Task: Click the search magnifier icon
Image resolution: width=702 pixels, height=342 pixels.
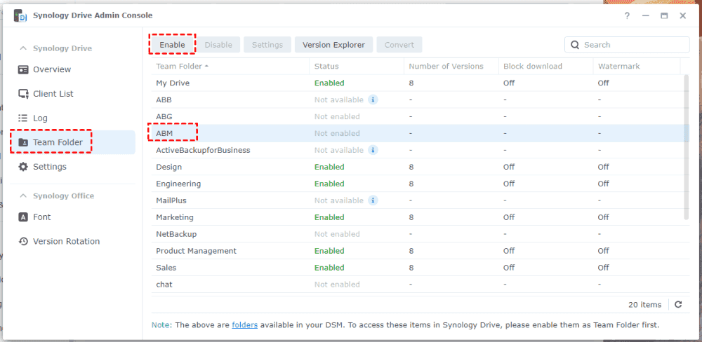Action: [576, 45]
